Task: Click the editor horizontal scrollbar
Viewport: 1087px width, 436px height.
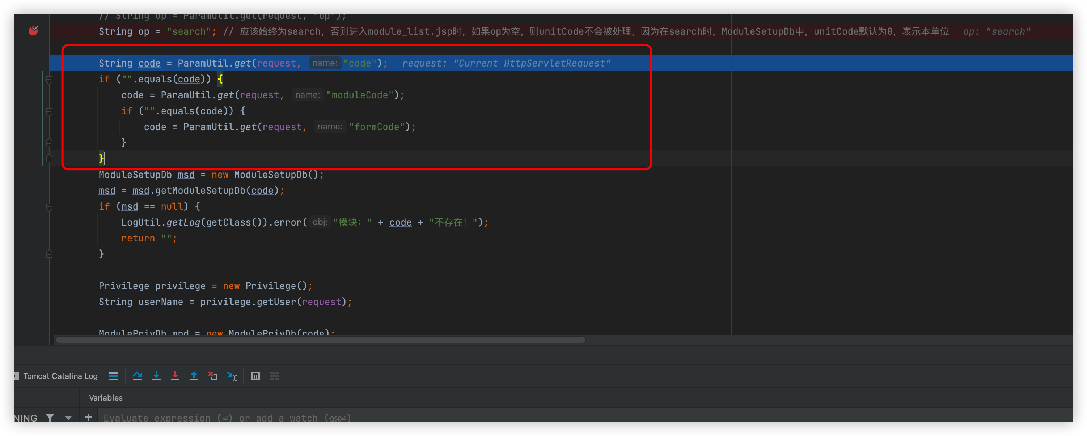Action: pos(321,340)
